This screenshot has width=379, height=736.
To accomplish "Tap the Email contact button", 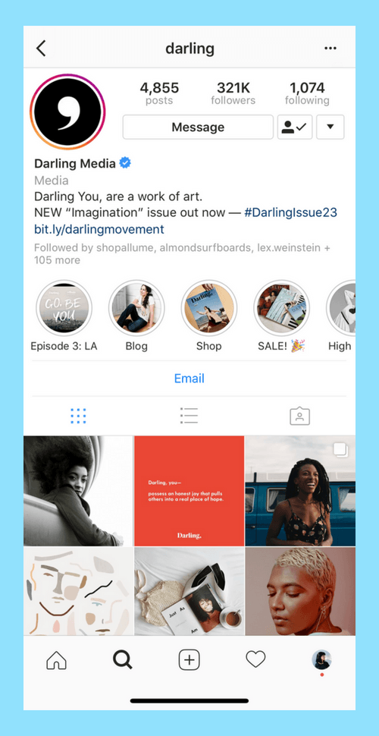I will click(x=189, y=379).
